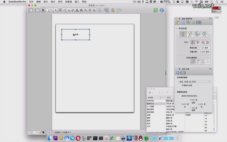Click the send to back icon
227x142 pixels.
point(107,10)
